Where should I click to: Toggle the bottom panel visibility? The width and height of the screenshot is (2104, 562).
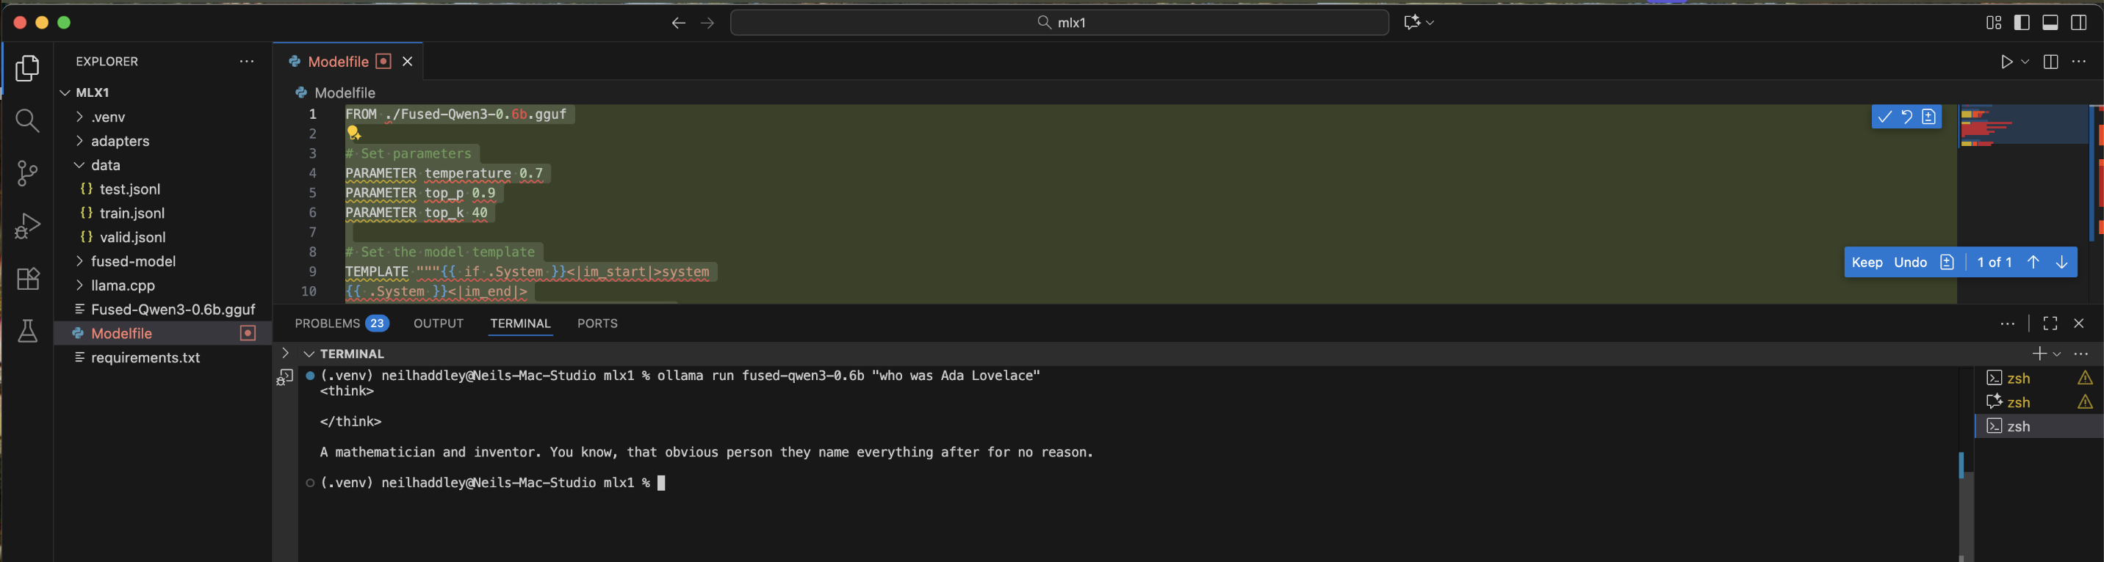pos(2050,23)
